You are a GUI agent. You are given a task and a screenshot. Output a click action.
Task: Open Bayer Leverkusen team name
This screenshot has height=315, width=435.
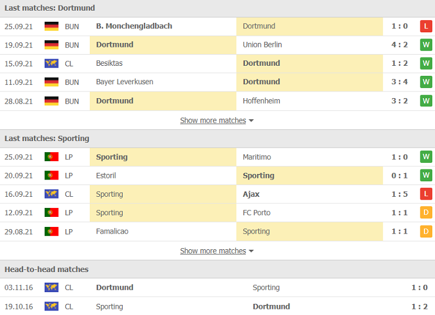tap(124, 82)
